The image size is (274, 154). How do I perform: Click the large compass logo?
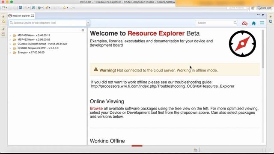(x=242, y=44)
